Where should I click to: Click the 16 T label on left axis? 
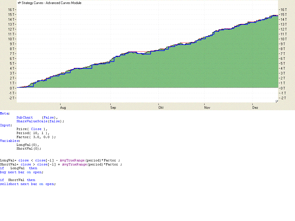tap(12, 9)
